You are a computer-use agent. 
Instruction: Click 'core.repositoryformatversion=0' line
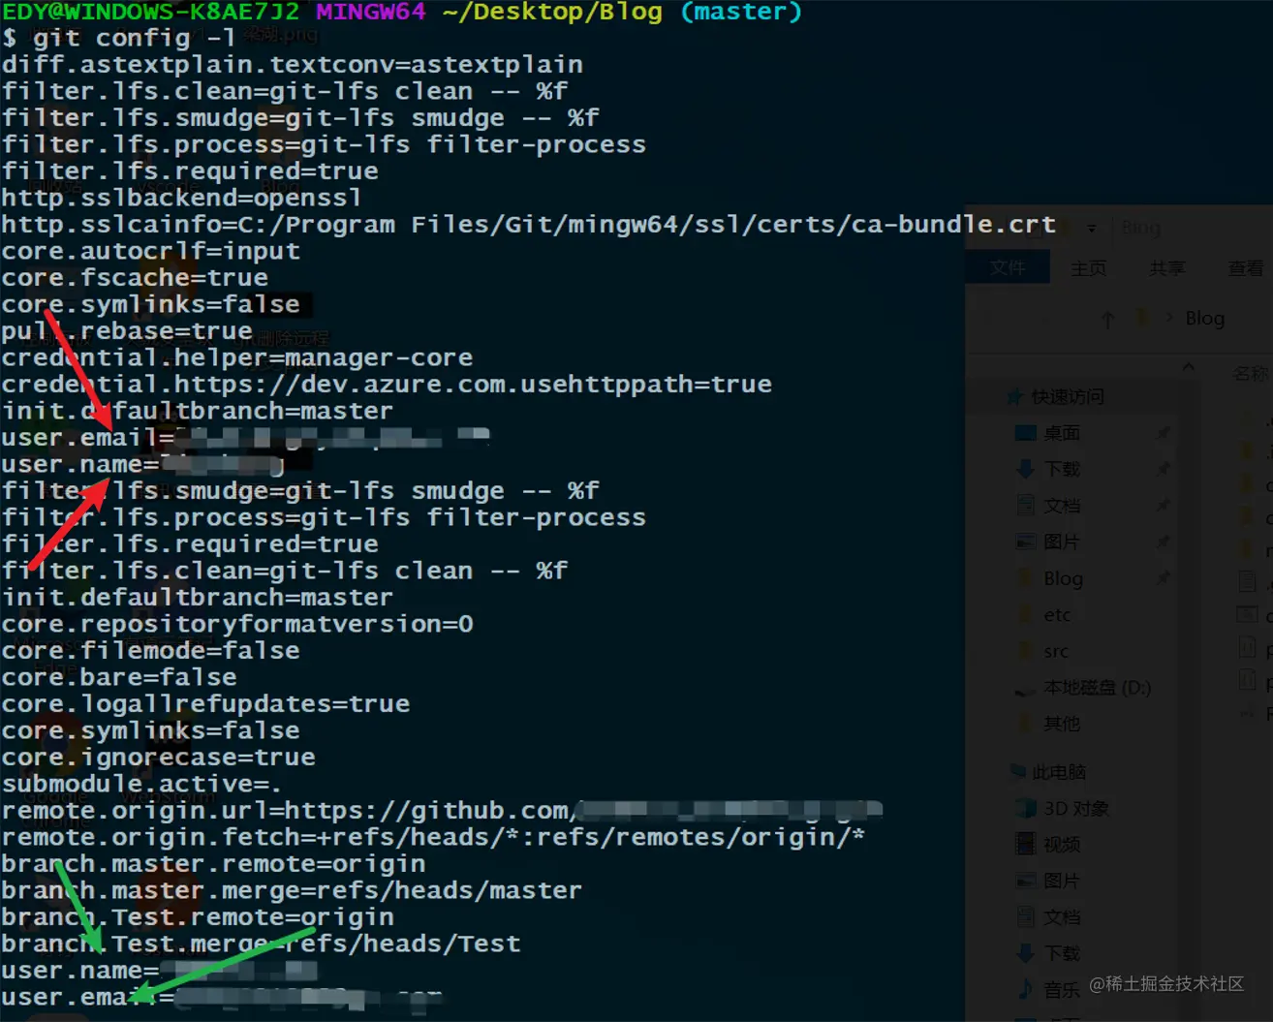click(237, 624)
